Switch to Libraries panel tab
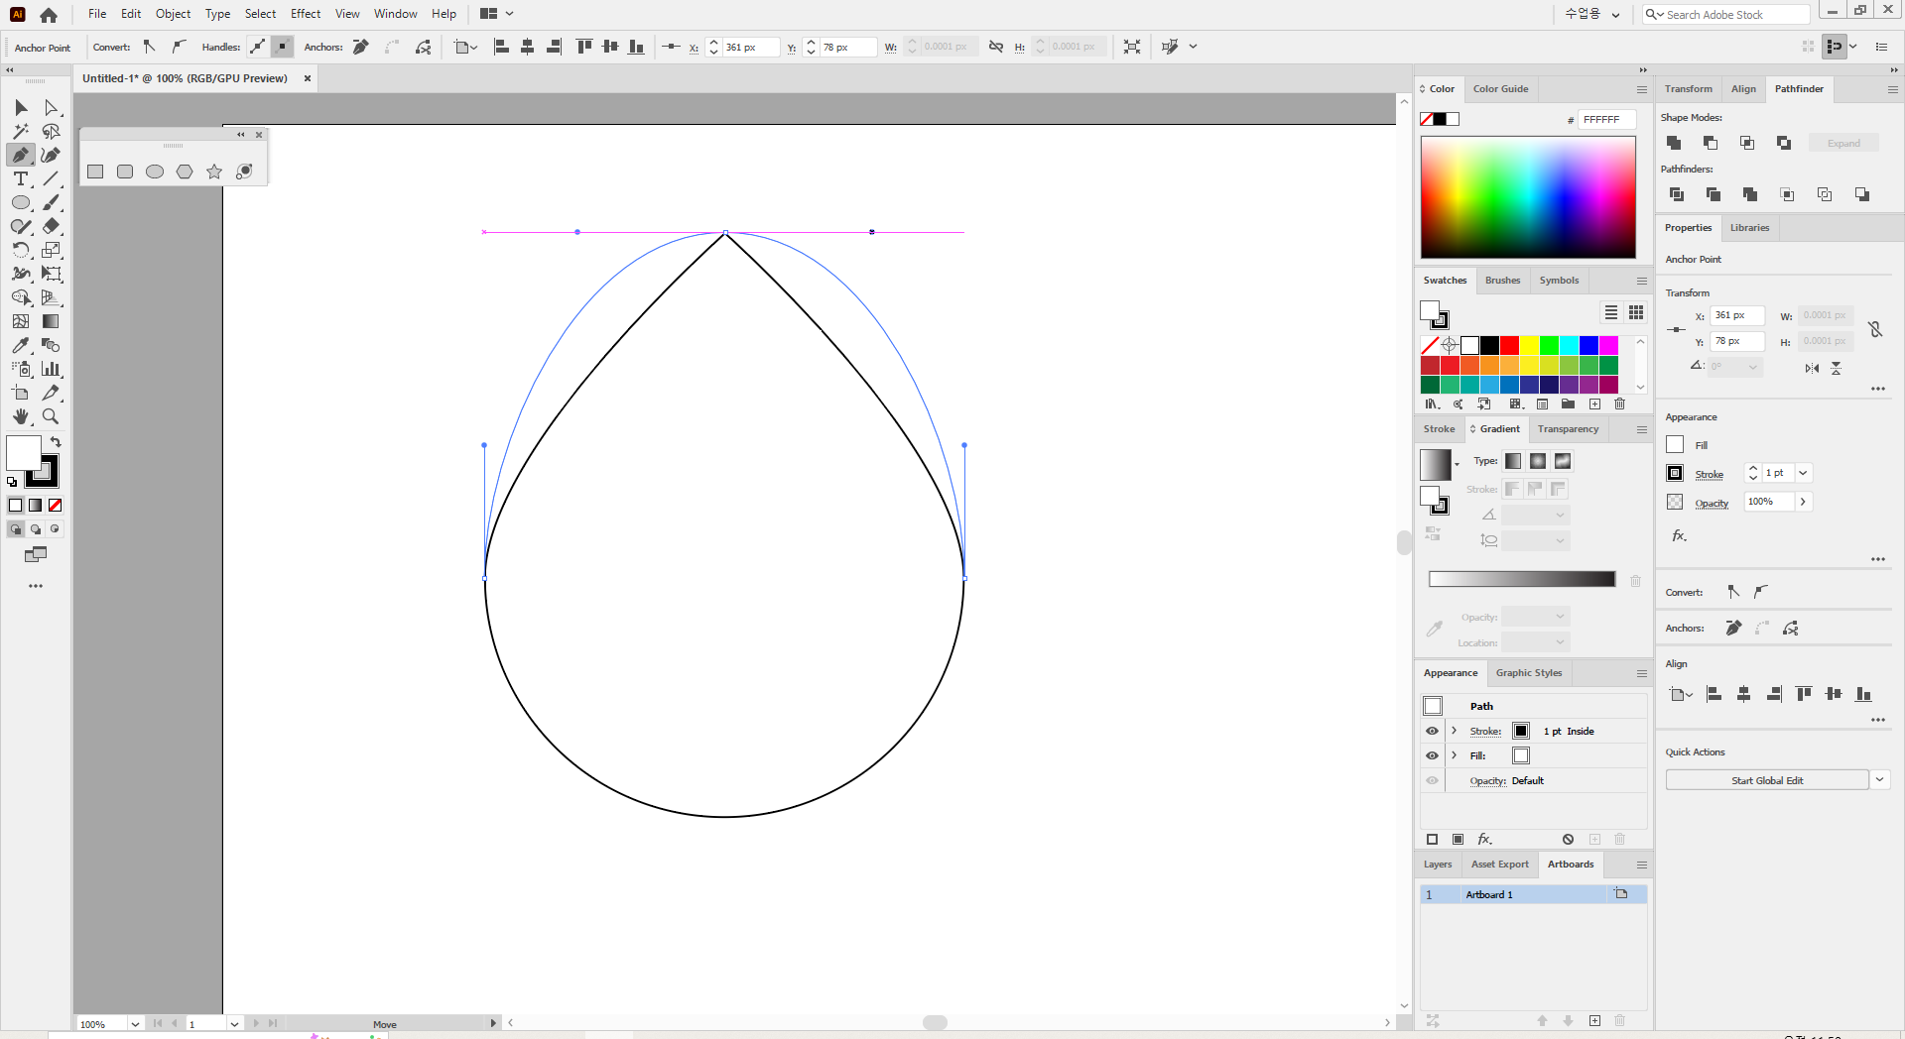 tap(1749, 228)
